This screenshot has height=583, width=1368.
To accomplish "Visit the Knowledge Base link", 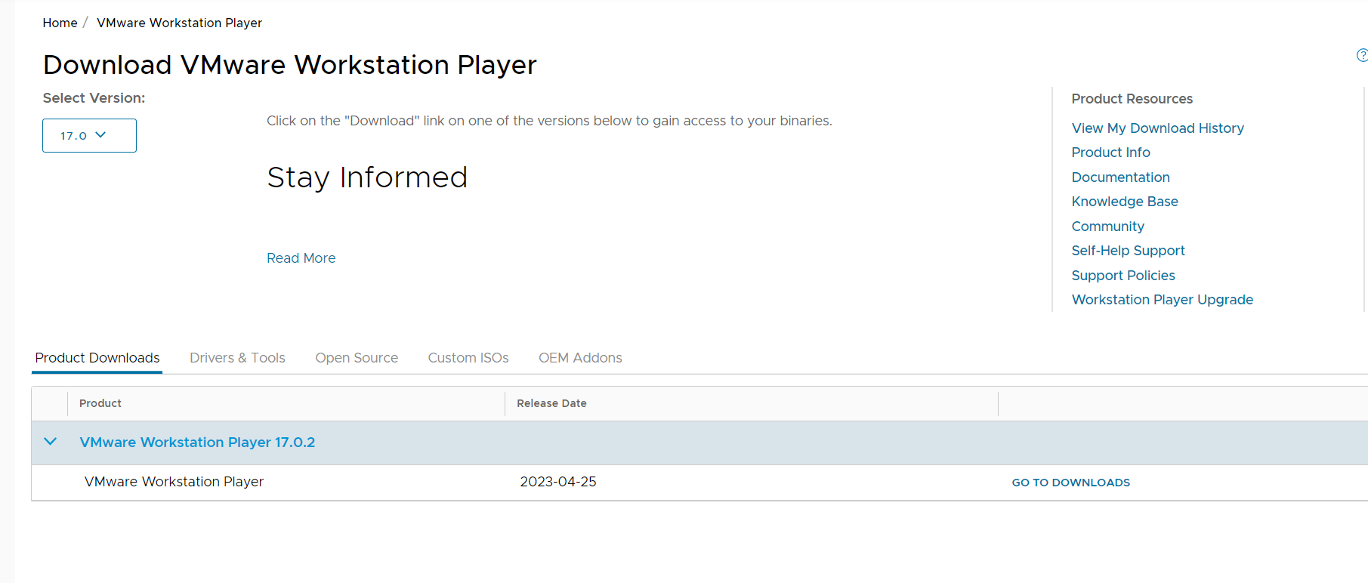I will [x=1125, y=202].
